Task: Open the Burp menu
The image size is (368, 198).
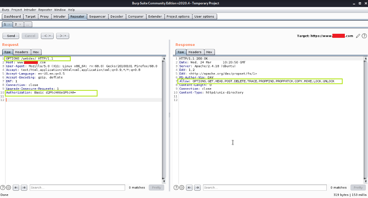Action: 6,10
